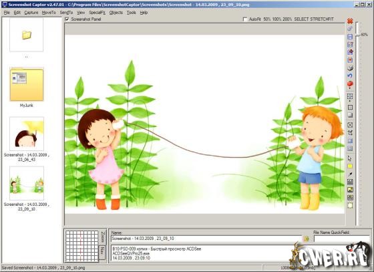Screen dimensions: 374x272
Task: Click the printer icon in right toolbar
Action: (x=350, y=68)
